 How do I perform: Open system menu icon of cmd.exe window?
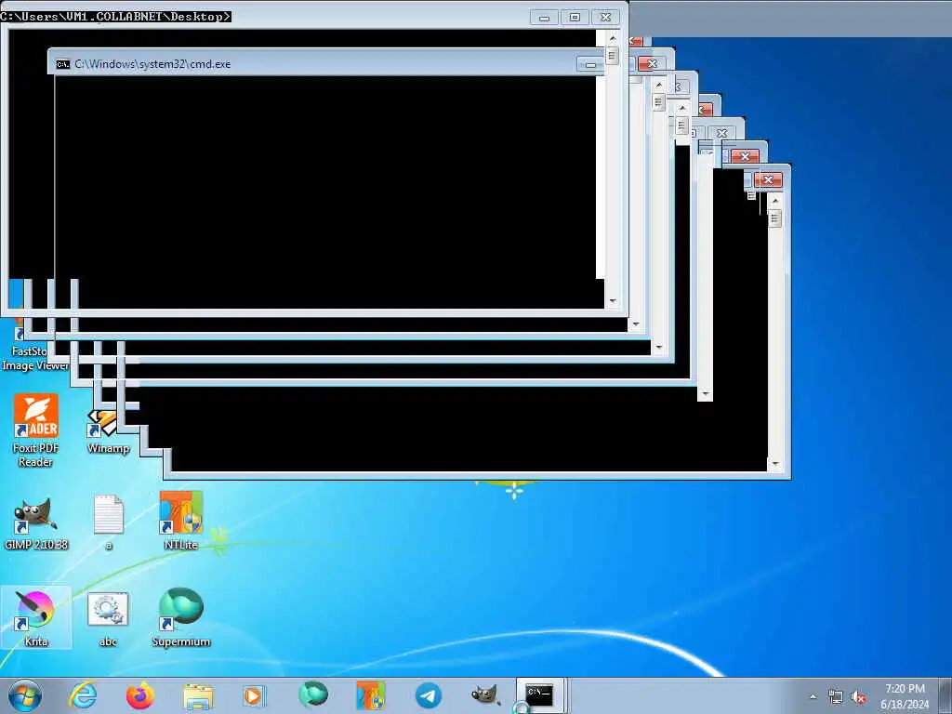click(x=63, y=64)
